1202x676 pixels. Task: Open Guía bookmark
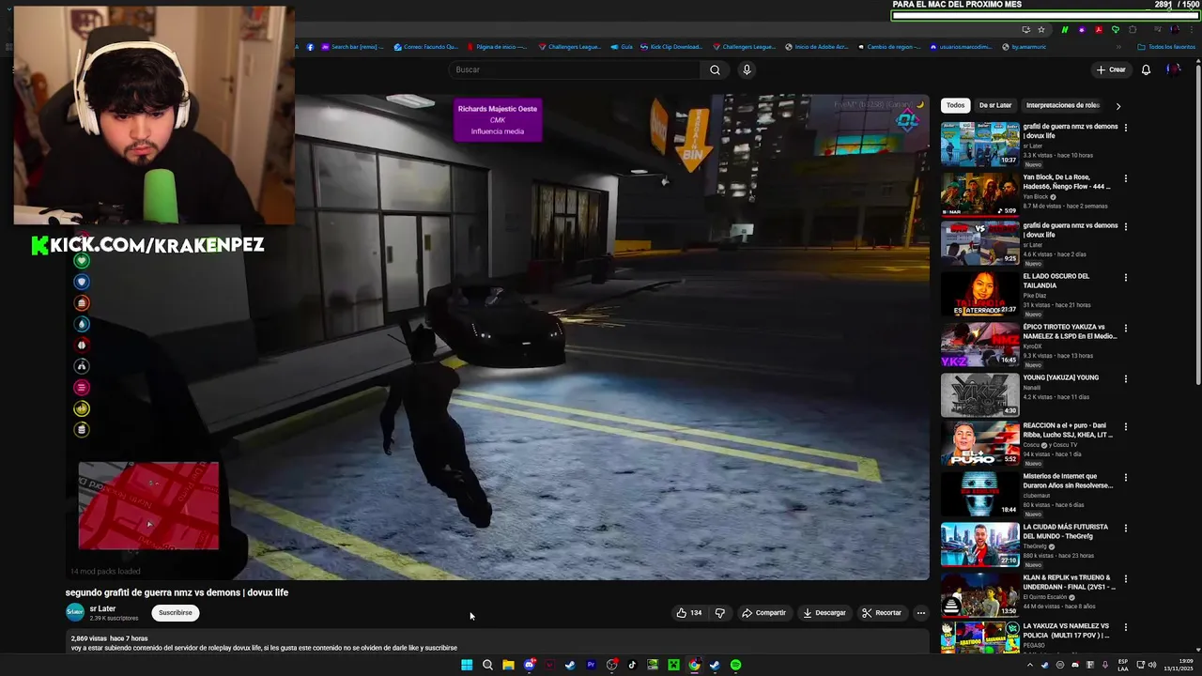(622, 47)
